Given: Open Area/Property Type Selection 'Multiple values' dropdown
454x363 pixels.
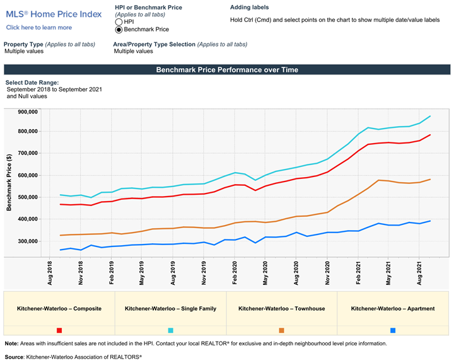Looking at the screenshot, I should [134, 51].
